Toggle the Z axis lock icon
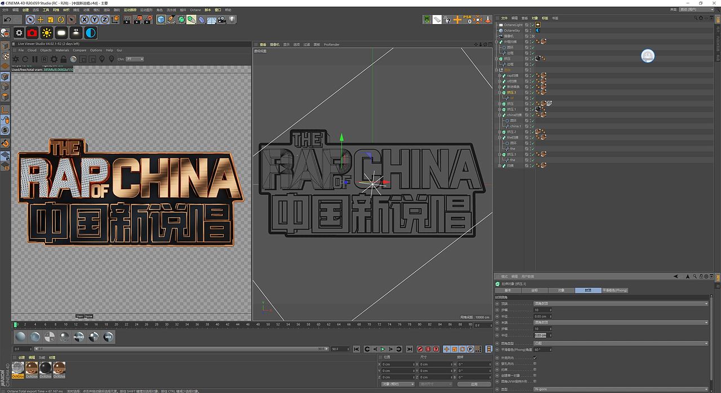Viewport: 721px width, 393px height. (x=105, y=20)
